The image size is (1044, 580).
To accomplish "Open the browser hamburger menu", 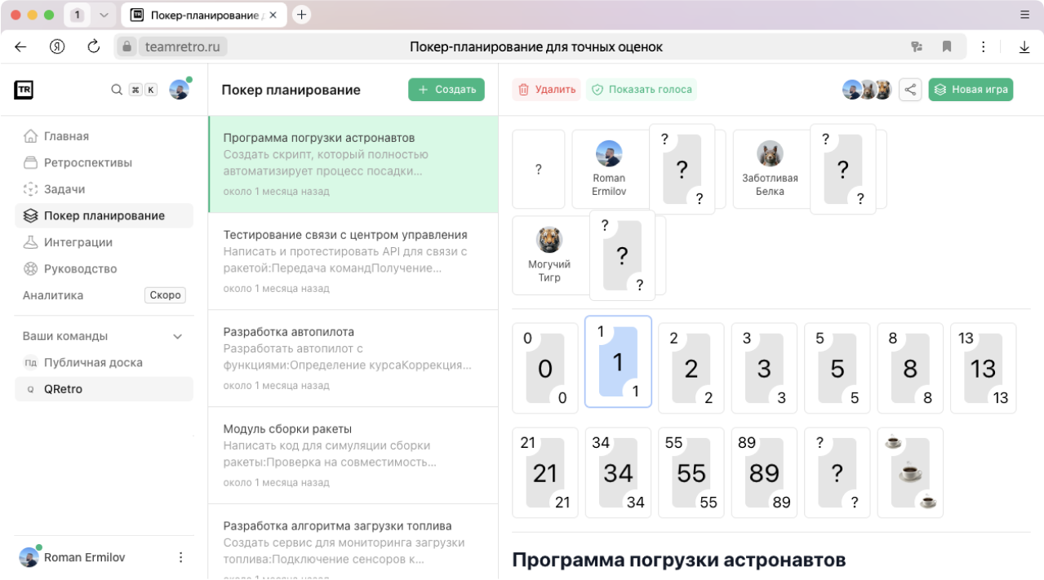I will (x=1025, y=15).
